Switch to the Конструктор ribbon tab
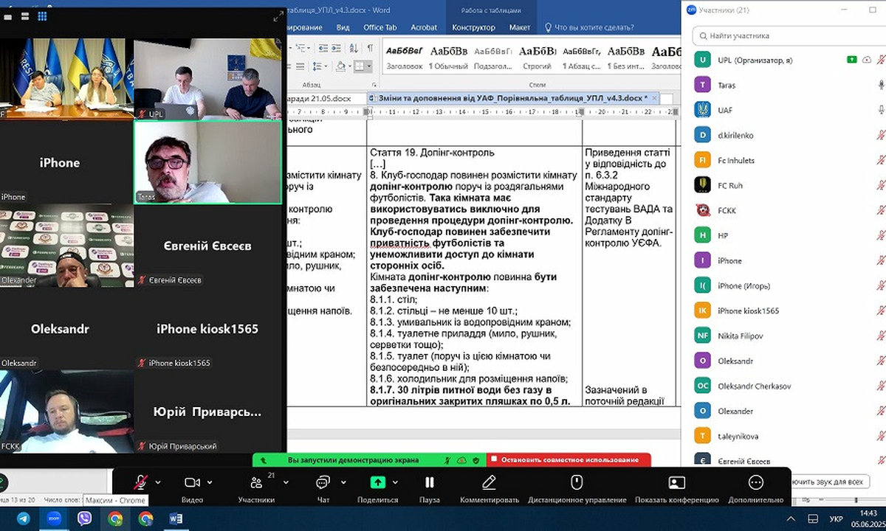Image resolution: width=886 pixels, height=531 pixels. pyautogui.click(x=473, y=27)
